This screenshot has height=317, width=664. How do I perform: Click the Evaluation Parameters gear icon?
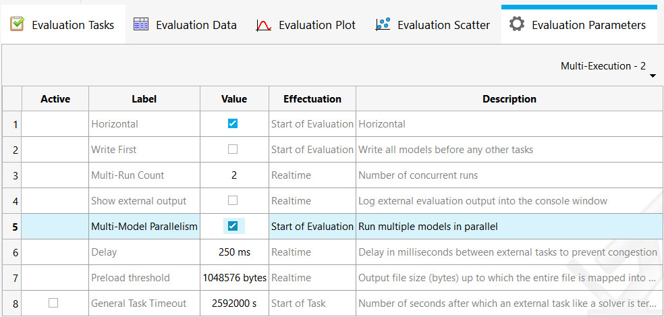click(x=517, y=25)
